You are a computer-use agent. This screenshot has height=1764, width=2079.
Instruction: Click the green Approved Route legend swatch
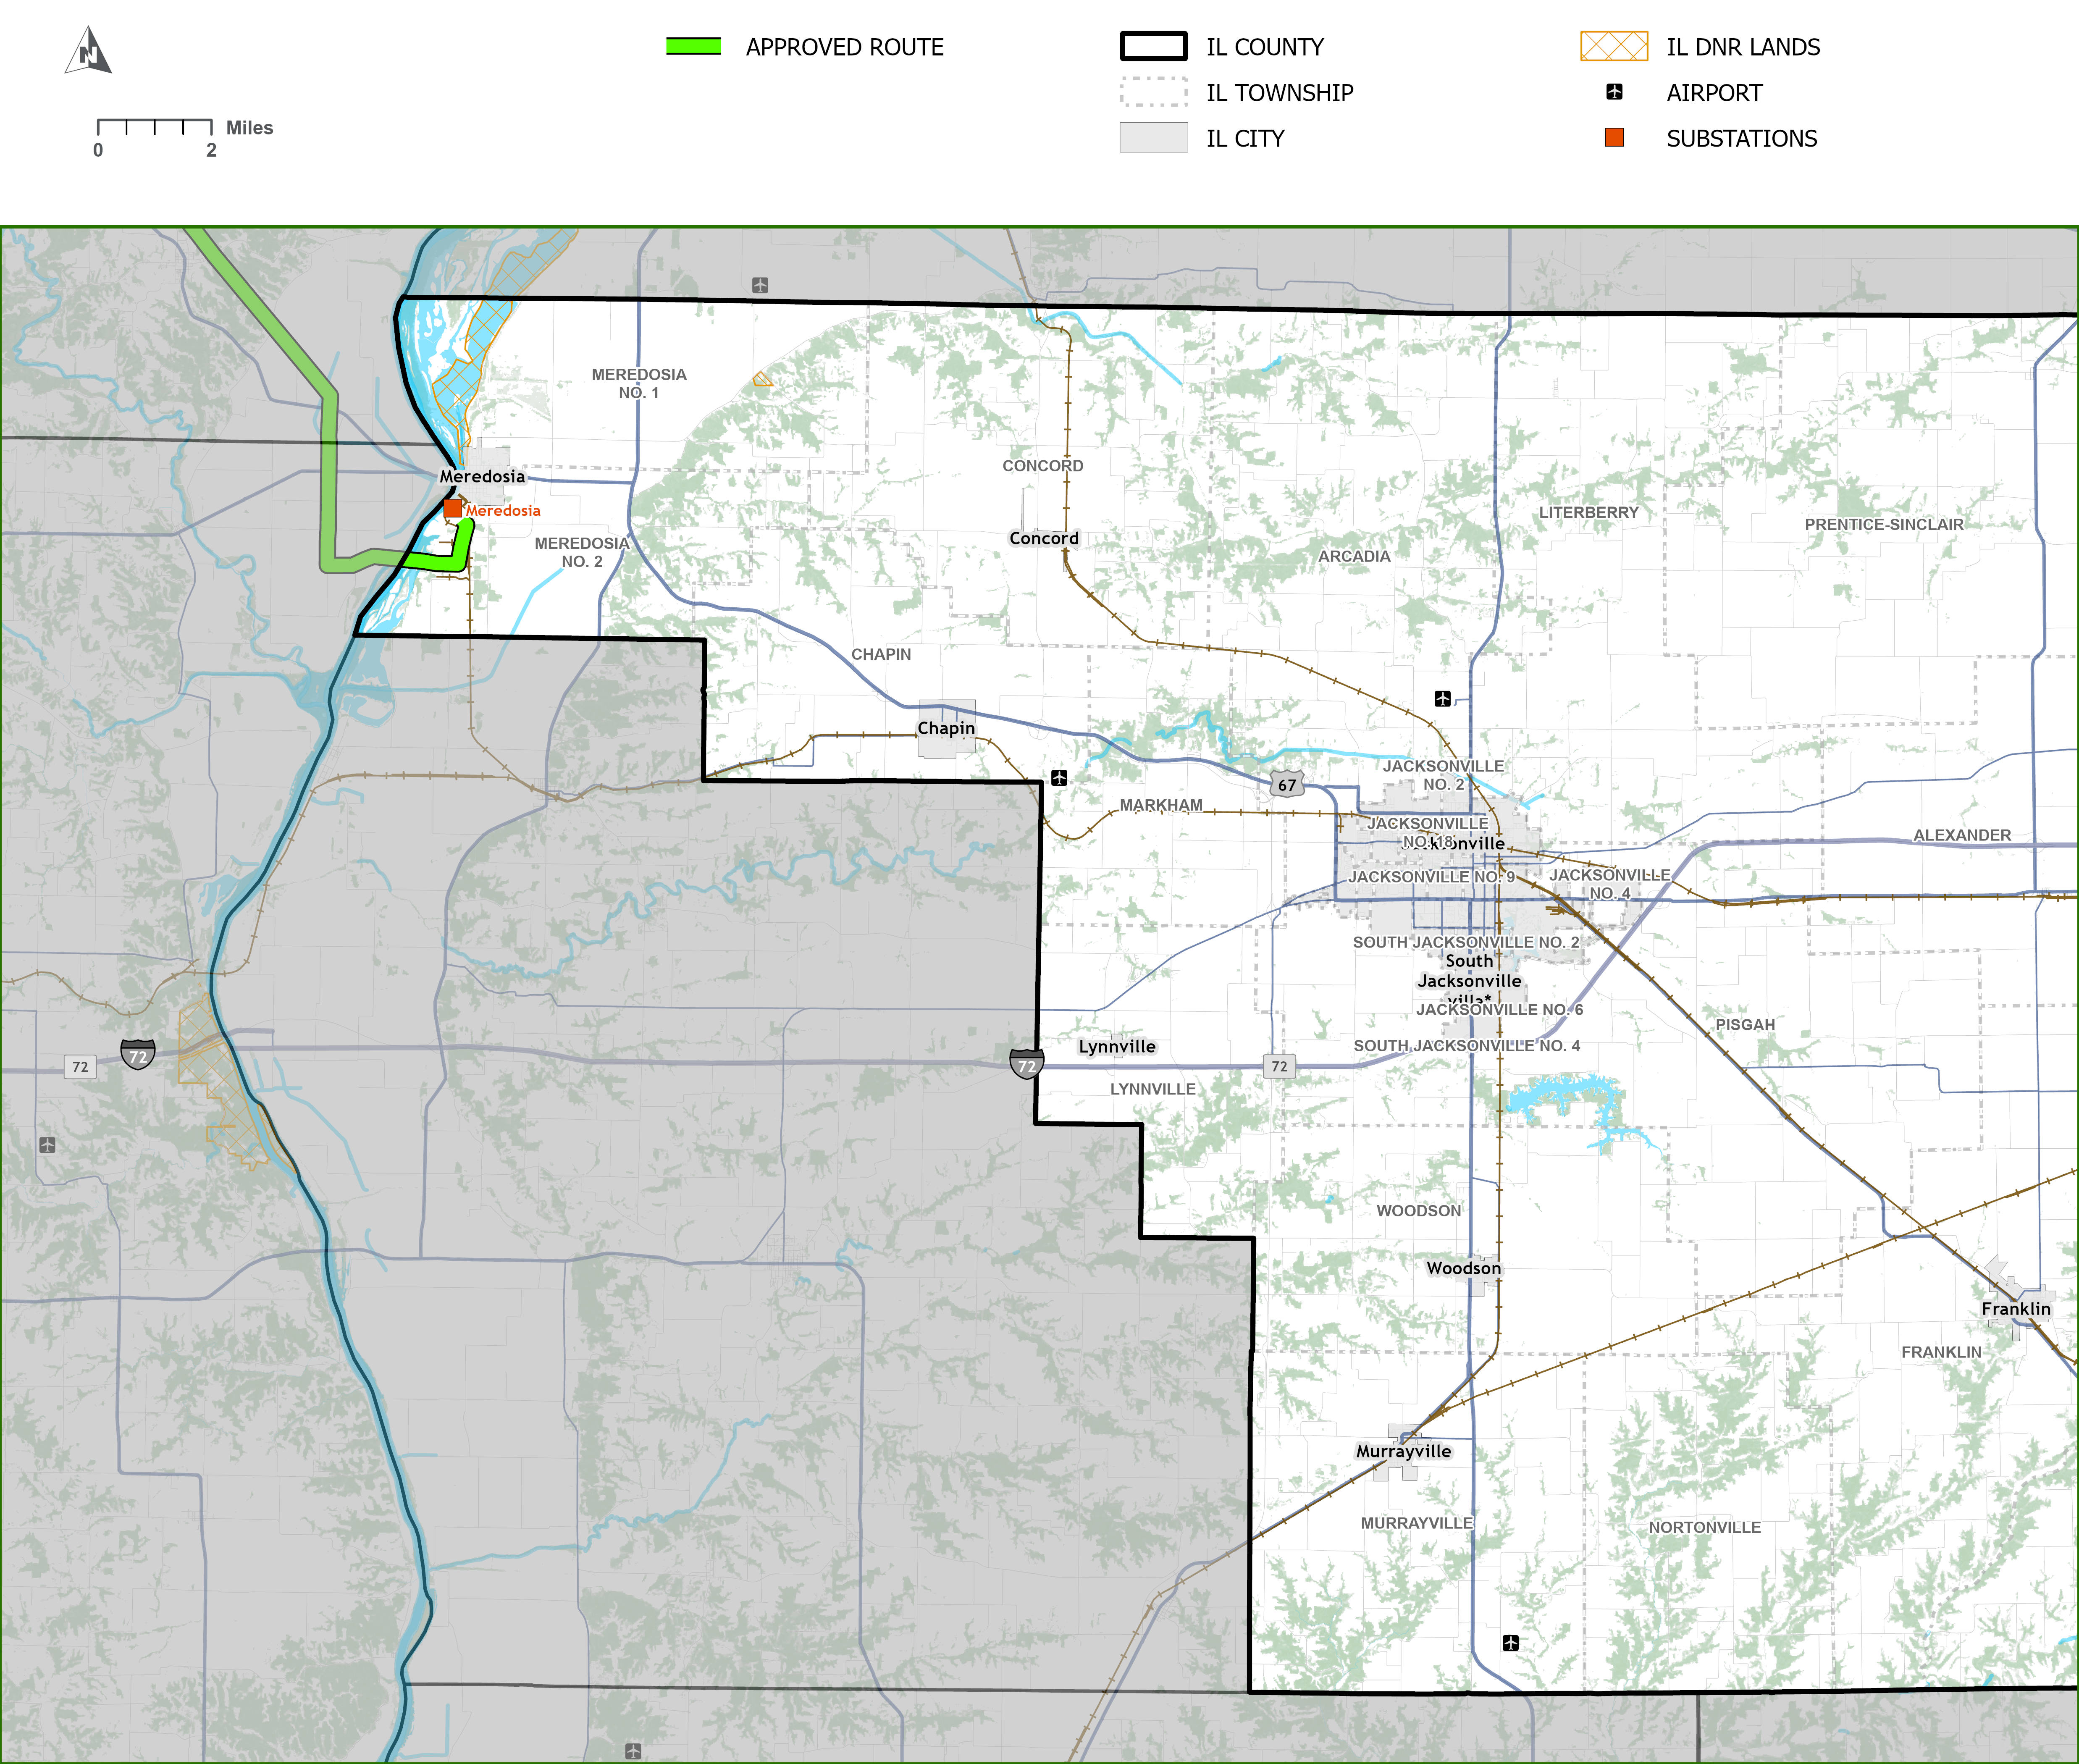(x=693, y=46)
